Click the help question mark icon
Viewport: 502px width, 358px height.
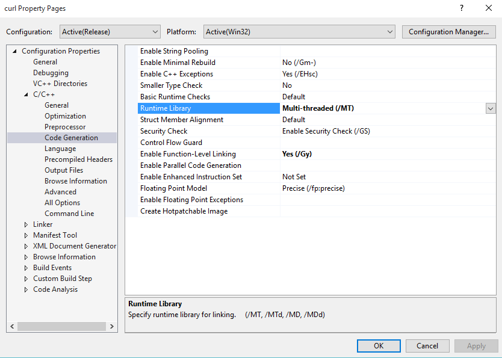click(x=462, y=8)
